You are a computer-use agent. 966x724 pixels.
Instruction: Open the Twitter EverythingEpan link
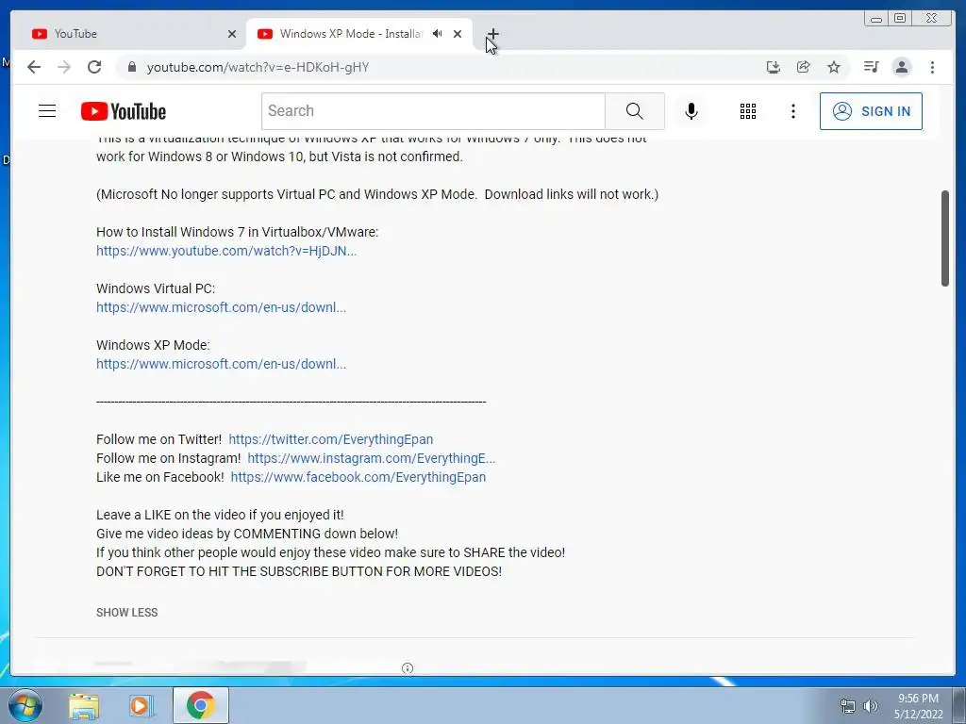pos(331,439)
